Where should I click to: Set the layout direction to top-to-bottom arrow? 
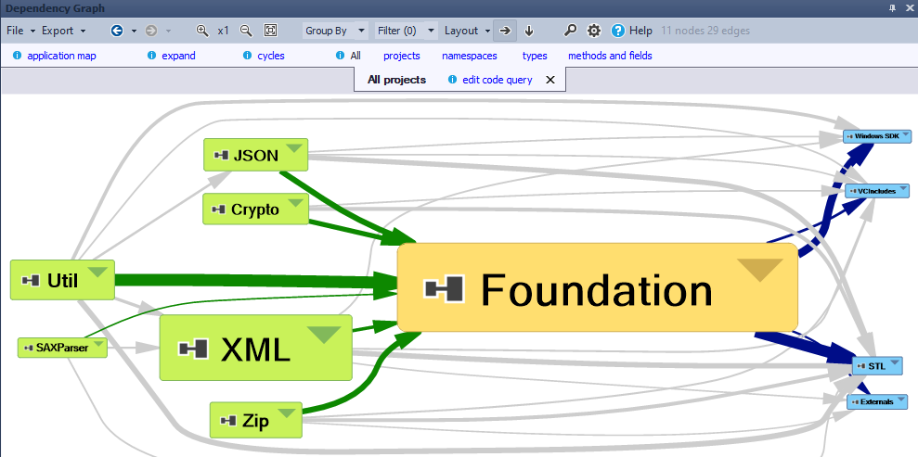click(529, 31)
